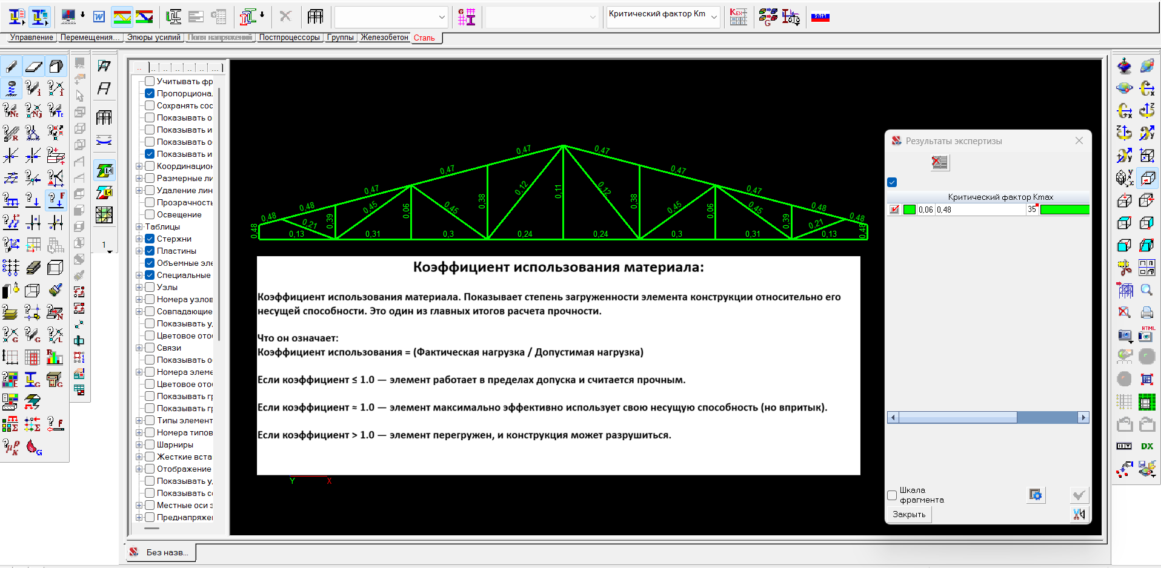Uncheck the Пластины checkbox
This screenshot has height=568, width=1161.
pos(150,251)
